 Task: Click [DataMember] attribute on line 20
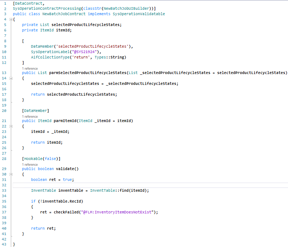(x=35, y=110)
